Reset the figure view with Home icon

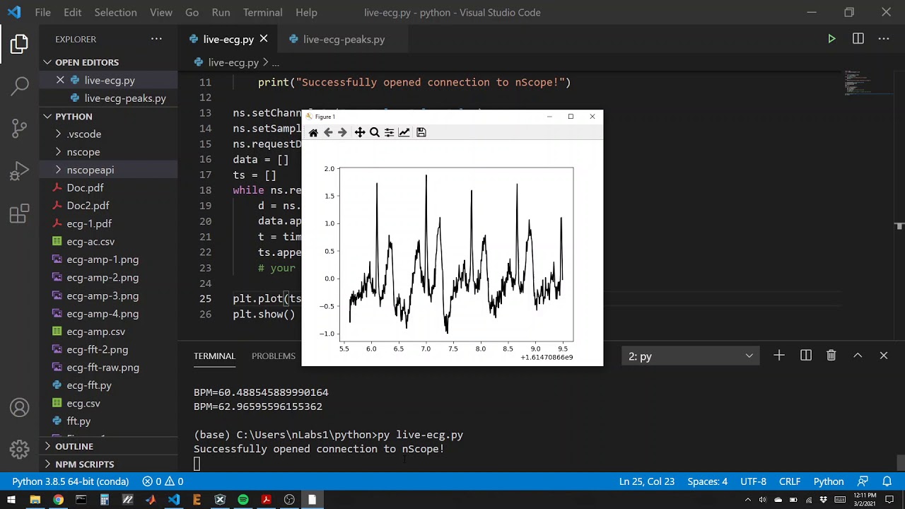(313, 132)
